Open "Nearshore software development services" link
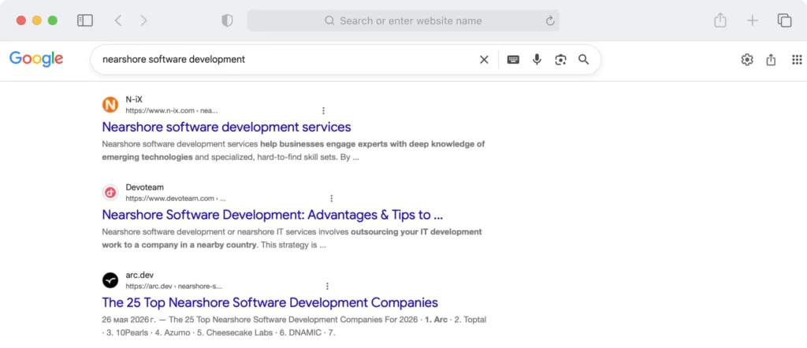 coord(226,127)
